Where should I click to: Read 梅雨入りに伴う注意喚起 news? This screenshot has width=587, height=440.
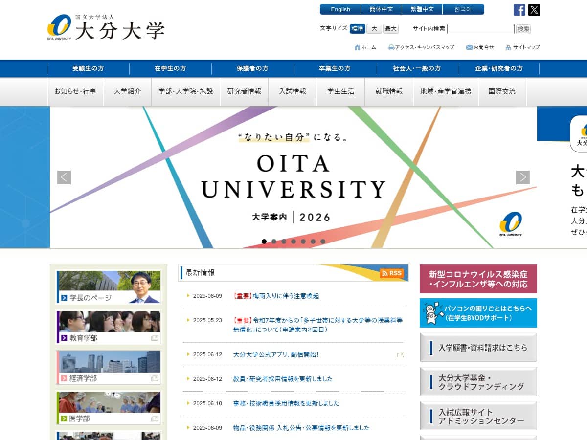pos(276,296)
